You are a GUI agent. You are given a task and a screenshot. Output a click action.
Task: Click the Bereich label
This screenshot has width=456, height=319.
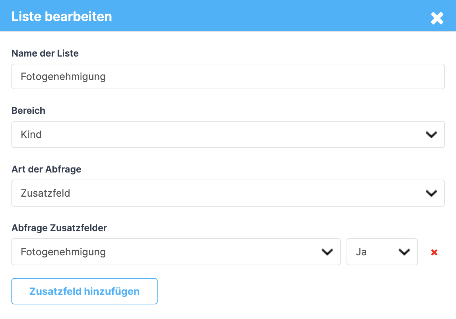[29, 111]
